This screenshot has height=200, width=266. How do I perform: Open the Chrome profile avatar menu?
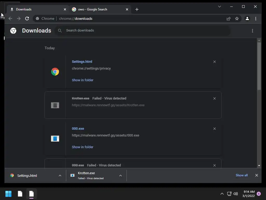247,18
